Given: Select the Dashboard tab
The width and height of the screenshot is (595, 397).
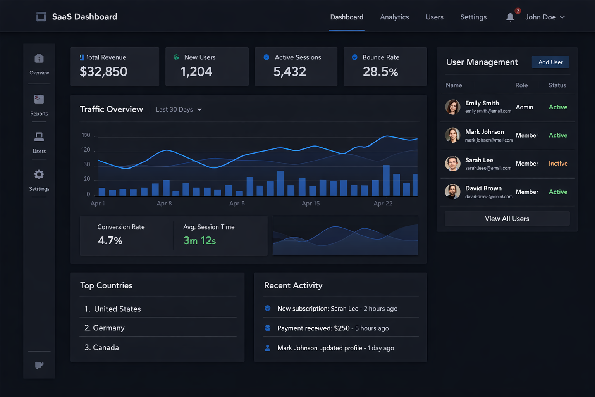Looking at the screenshot, I should coord(346,17).
